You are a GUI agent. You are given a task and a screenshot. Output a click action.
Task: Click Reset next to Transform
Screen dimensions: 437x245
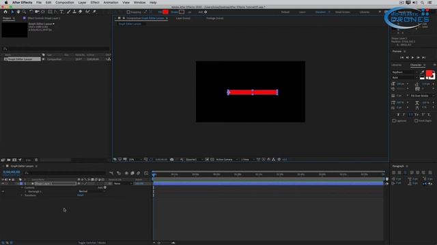(81, 195)
